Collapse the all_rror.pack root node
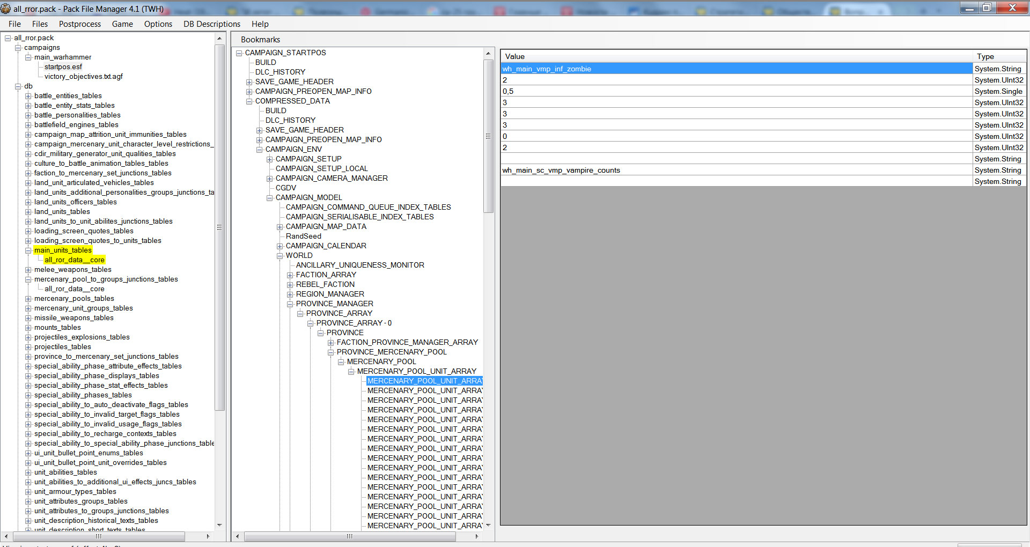This screenshot has width=1030, height=547. [8, 38]
